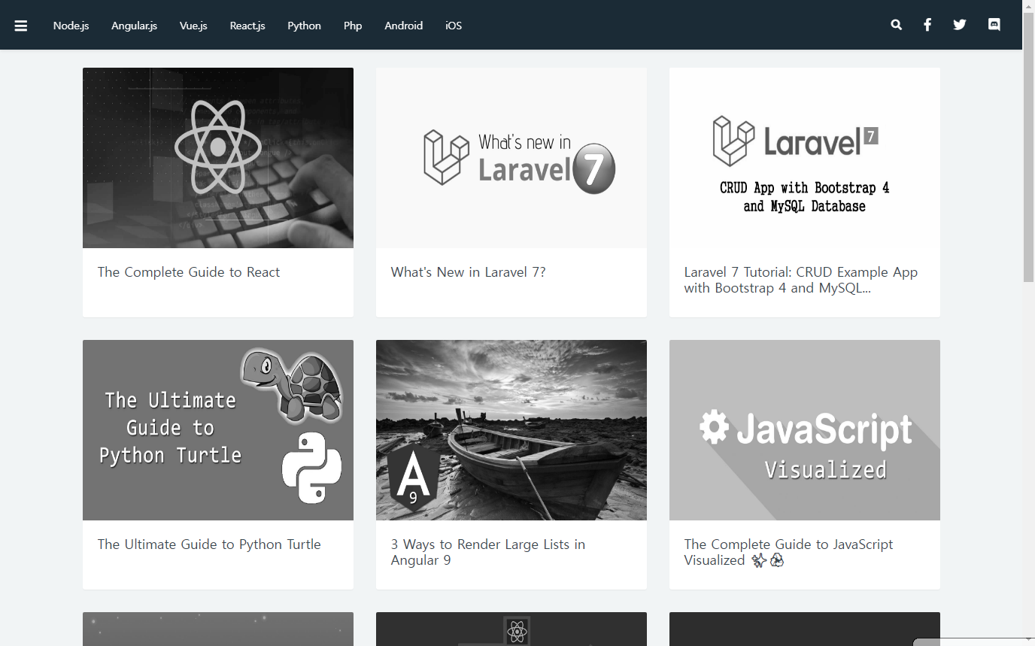Click scrollbar up arrow
Image resolution: width=1035 pixels, height=646 pixels.
[1028, 6]
